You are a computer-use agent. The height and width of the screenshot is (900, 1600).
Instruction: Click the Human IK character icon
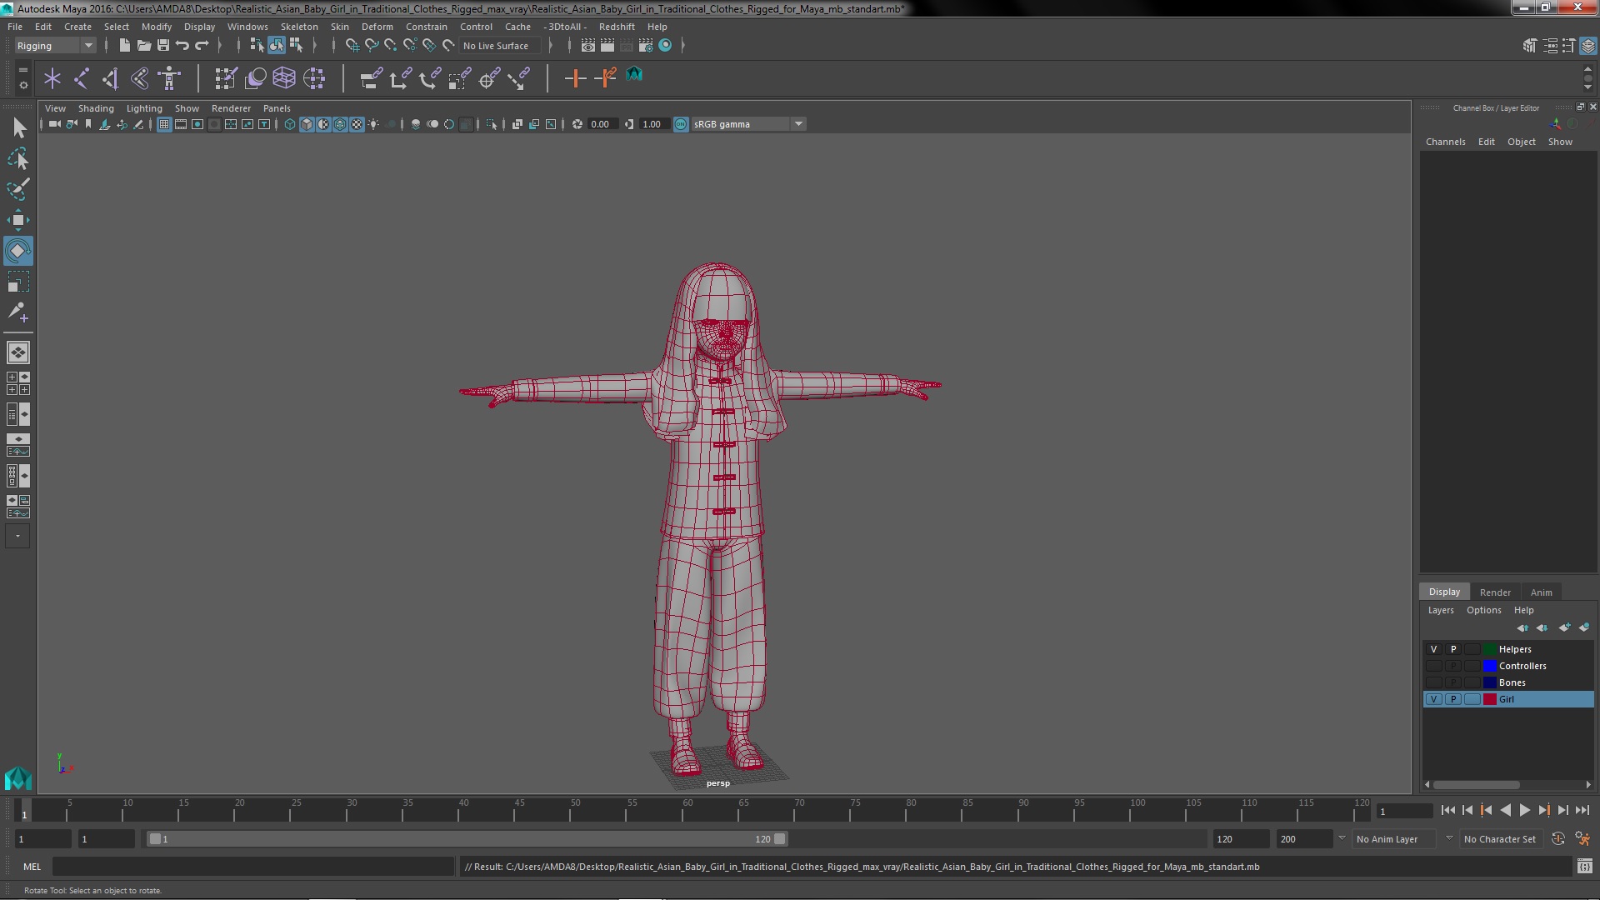[170, 78]
